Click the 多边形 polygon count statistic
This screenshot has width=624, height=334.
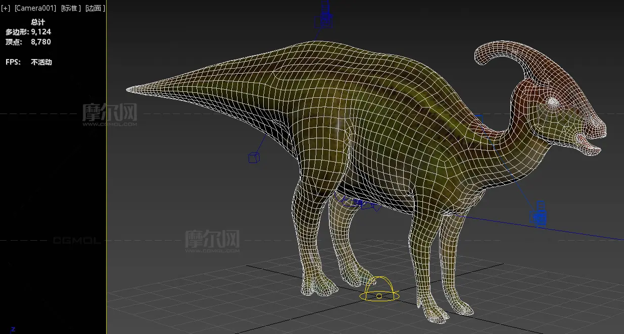(28, 32)
